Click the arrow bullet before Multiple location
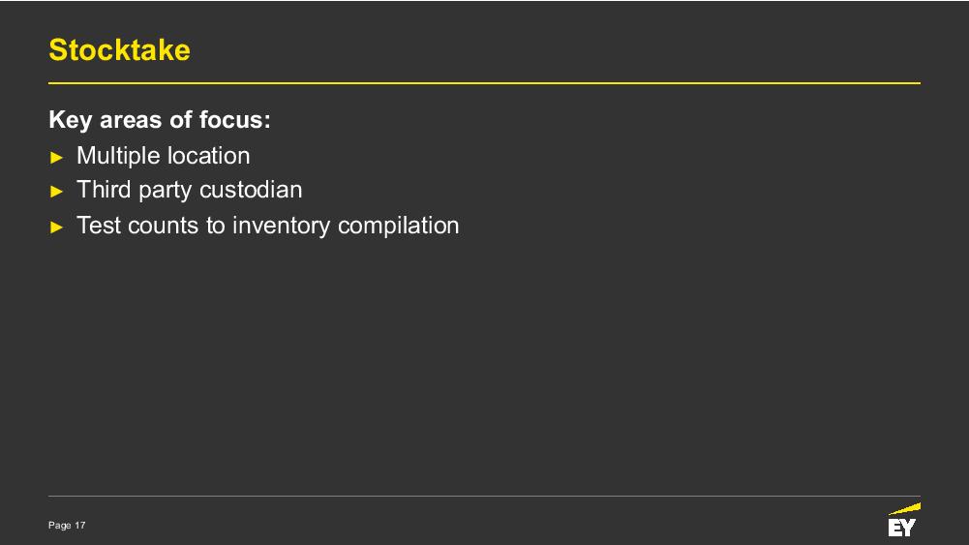Image resolution: width=969 pixels, height=545 pixels. (57, 157)
